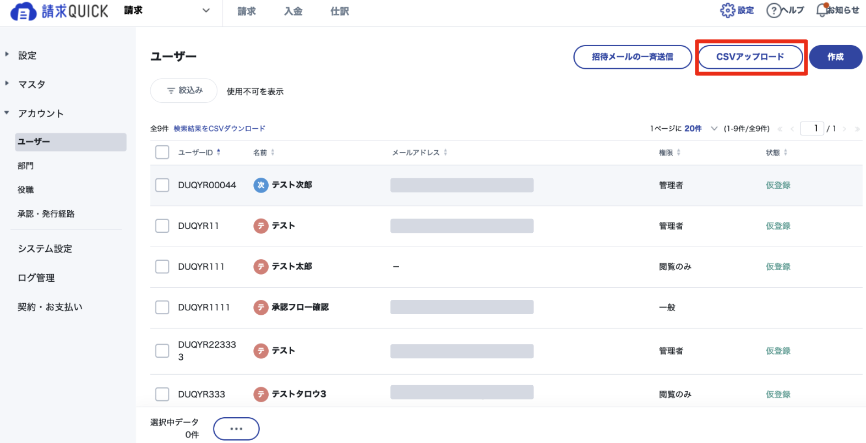Select ユーザー in the sidebar

click(x=70, y=142)
